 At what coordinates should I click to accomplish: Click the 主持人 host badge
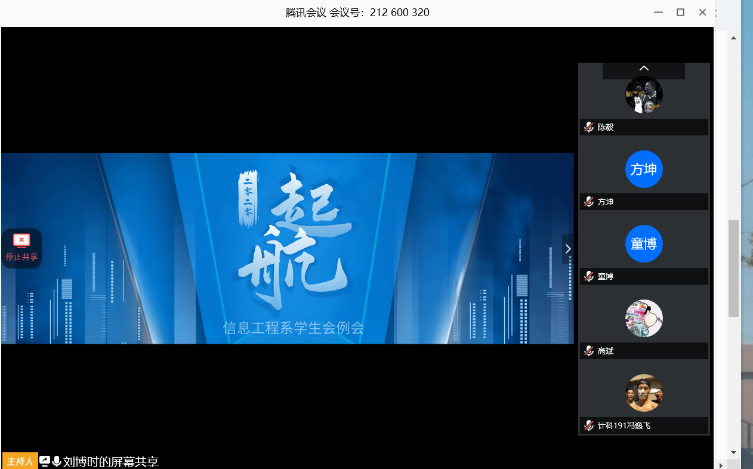coord(20,461)
